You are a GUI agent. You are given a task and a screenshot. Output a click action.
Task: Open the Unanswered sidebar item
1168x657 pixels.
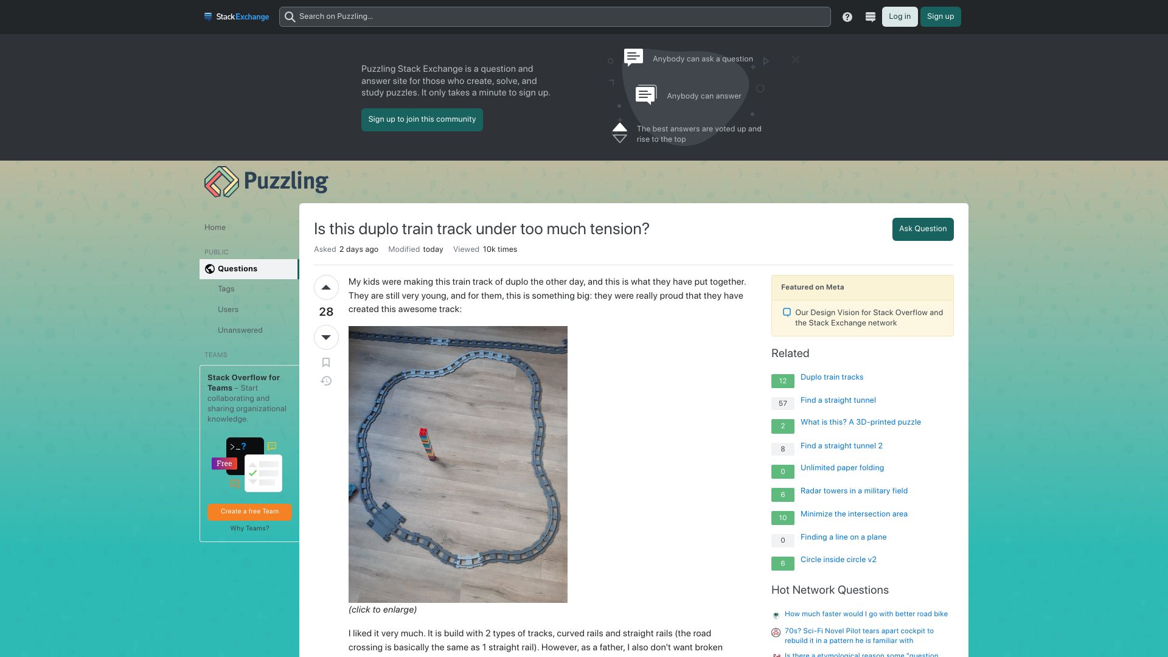point(240,330)
